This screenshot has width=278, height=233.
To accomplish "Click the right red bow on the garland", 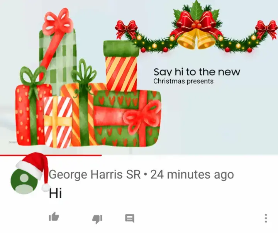I will click(266, 30).
